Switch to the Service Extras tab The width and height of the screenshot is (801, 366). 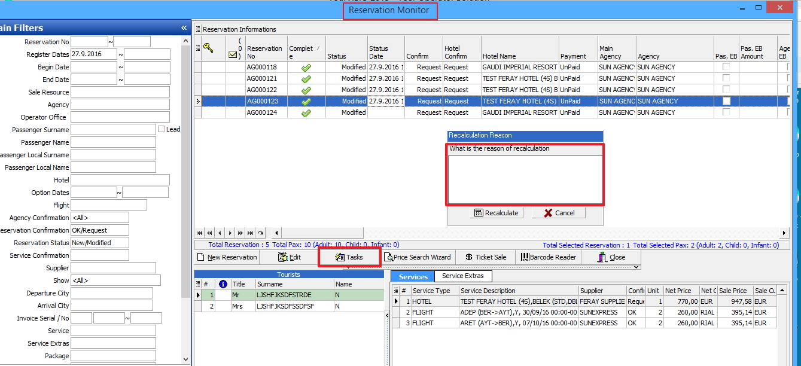point(463,276)
